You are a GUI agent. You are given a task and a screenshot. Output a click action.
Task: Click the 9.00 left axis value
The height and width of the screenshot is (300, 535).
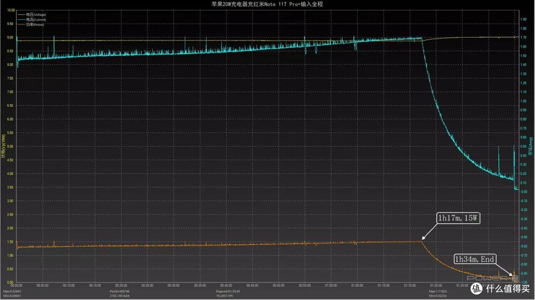click(10, 38)
